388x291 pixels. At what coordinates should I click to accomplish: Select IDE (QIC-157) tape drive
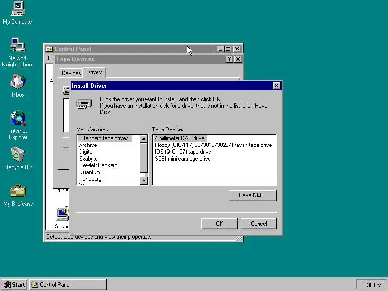click(x=183, y=152)
